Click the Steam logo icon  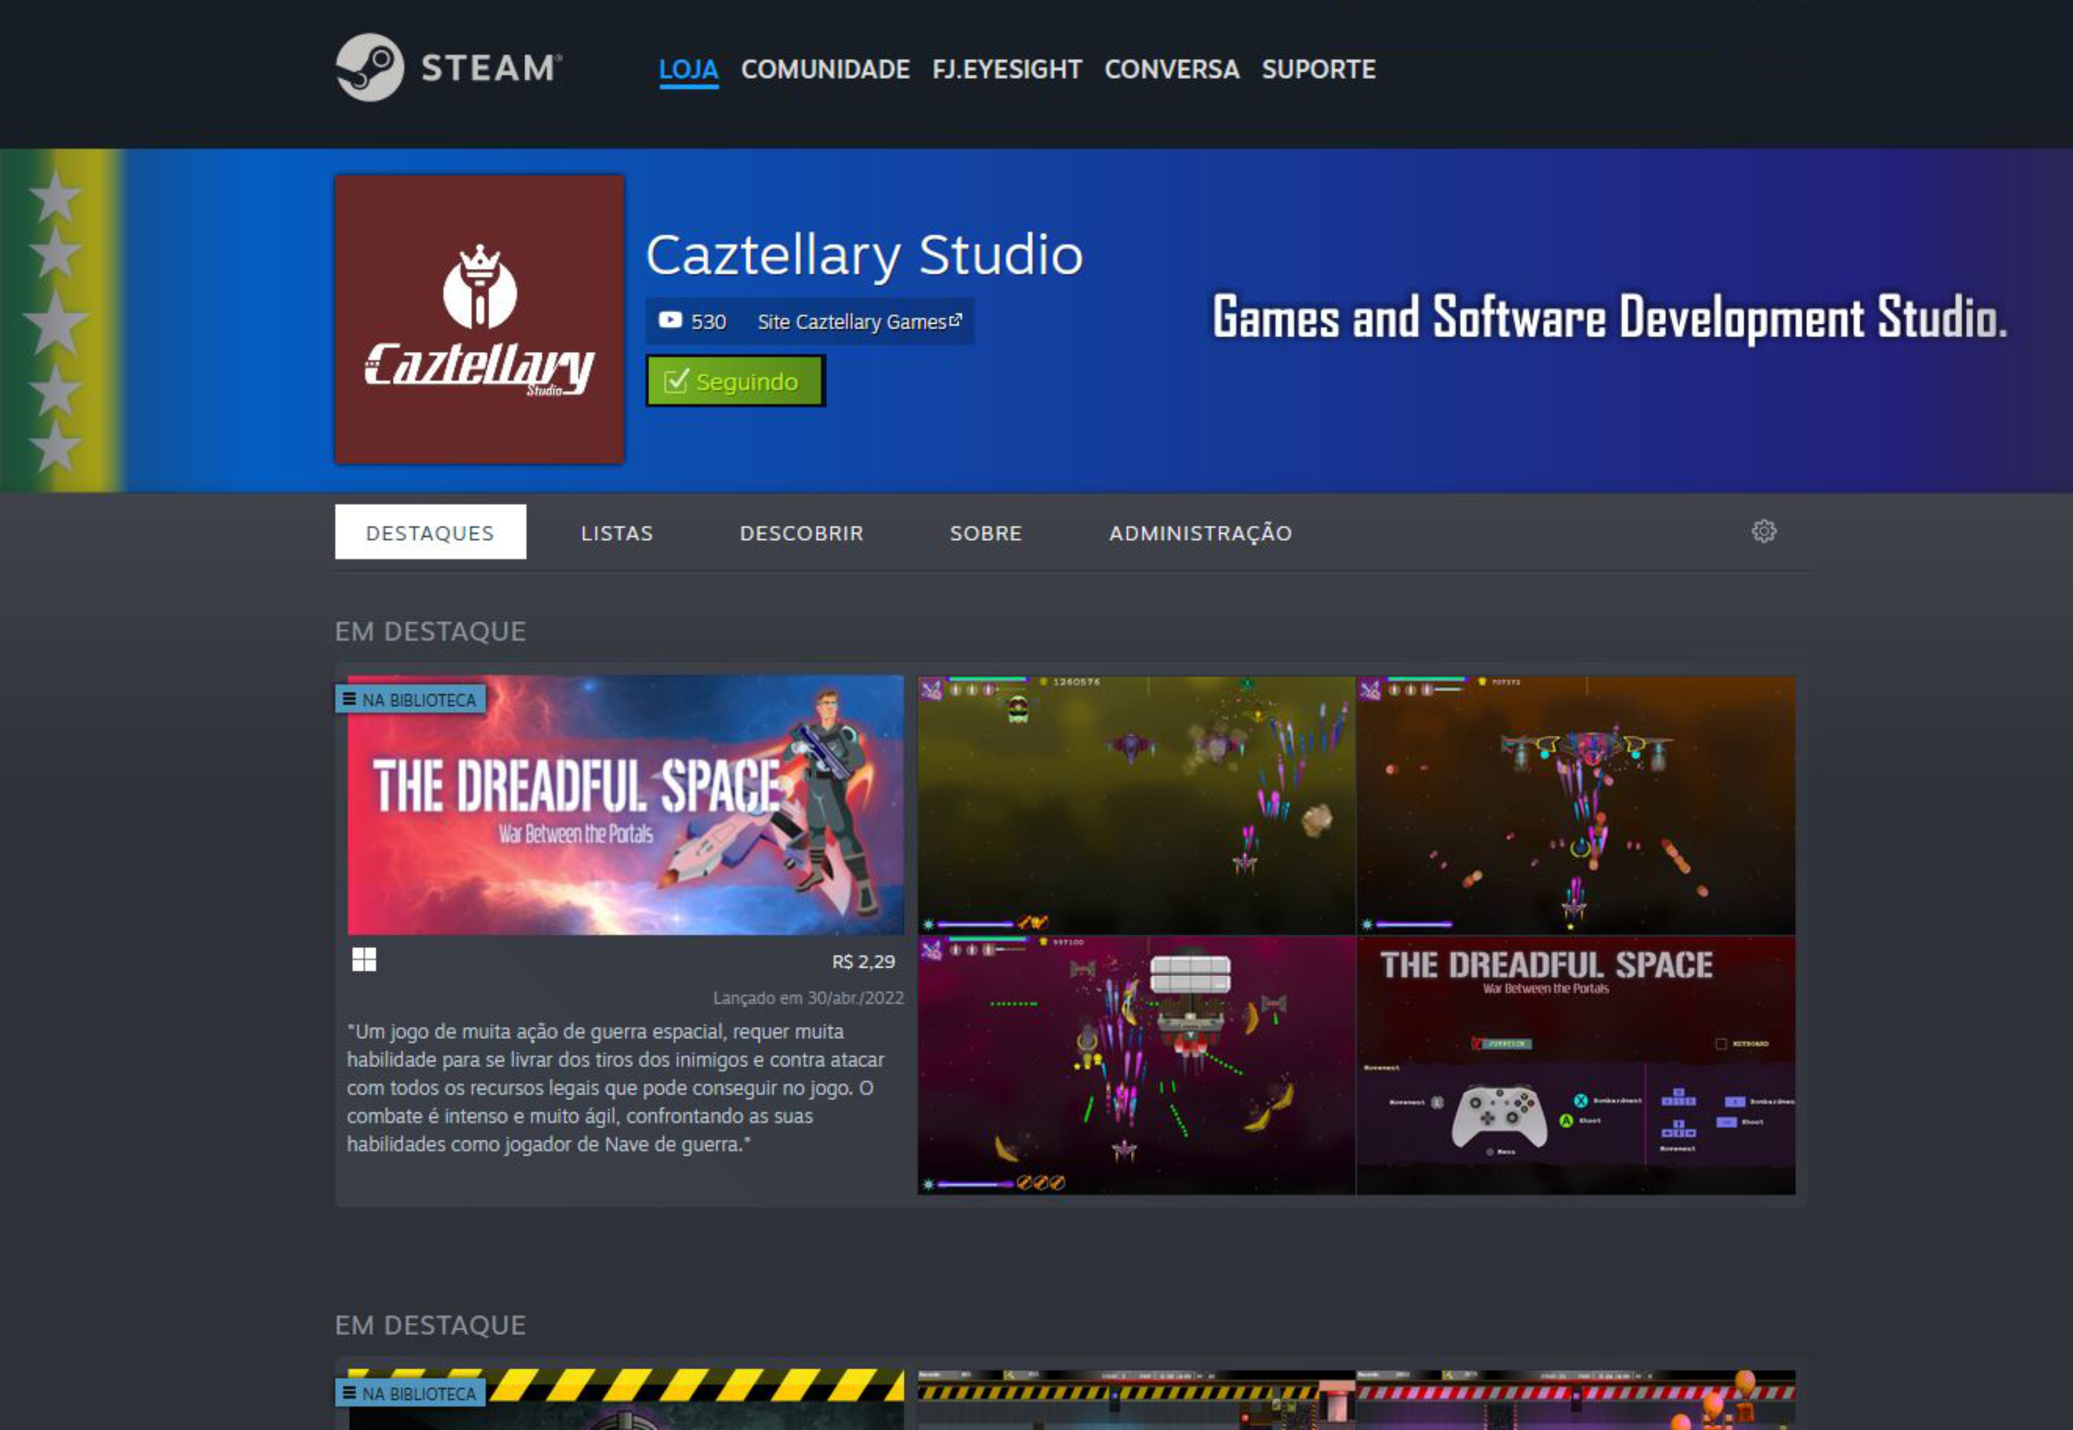tap(369, 67)
